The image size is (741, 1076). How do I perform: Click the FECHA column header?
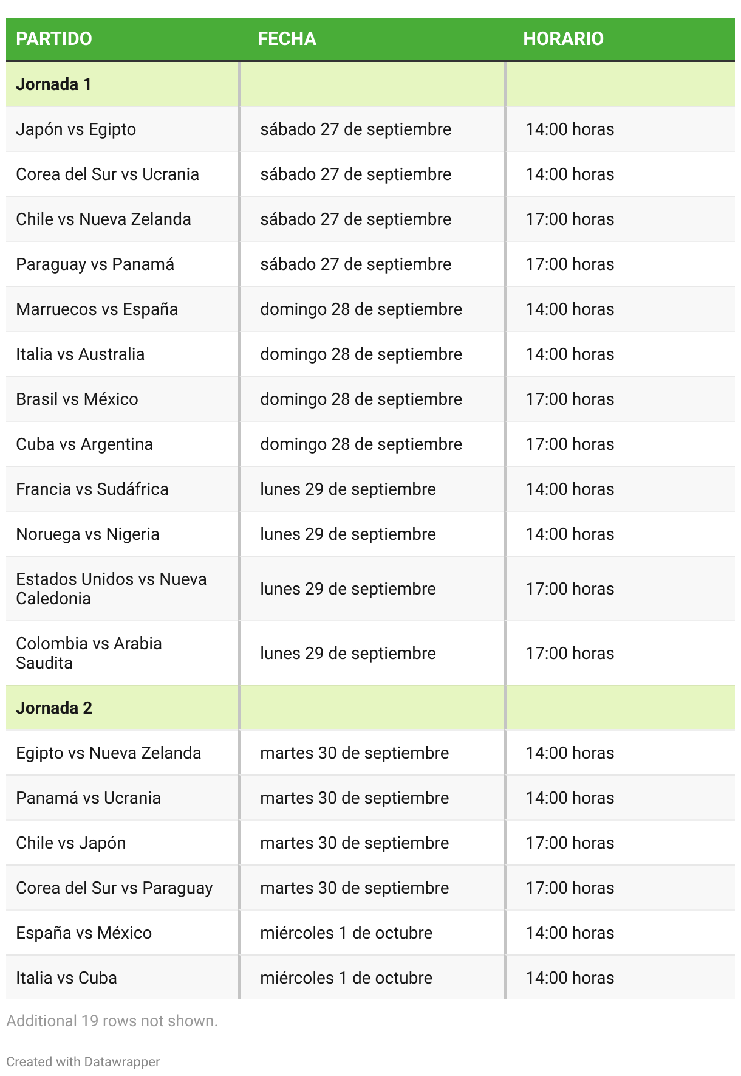[x=287, y=39]
